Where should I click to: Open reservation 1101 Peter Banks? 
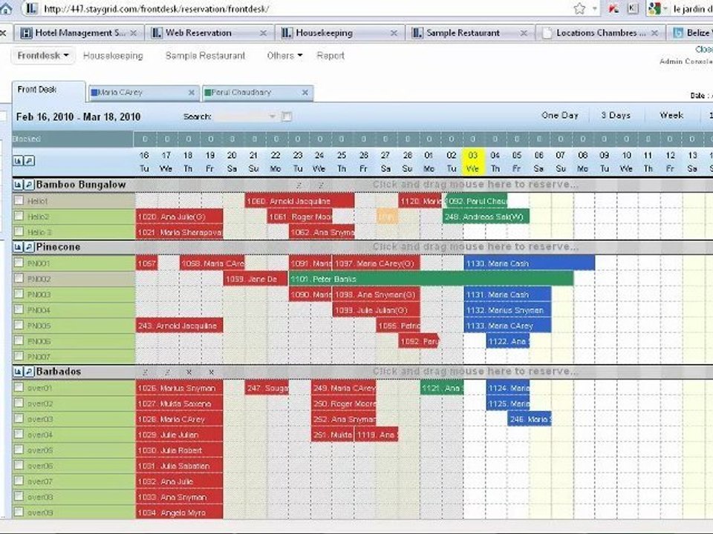pyautogui.click(x=431, y=279)
